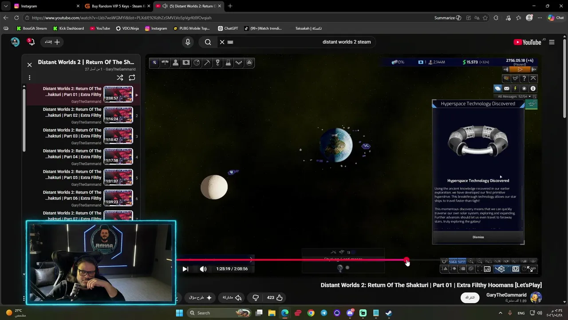Open Steam from the taskbar

(389, 313)
